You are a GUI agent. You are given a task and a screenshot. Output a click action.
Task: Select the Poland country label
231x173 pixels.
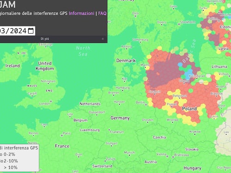click(x=189, y=109)
